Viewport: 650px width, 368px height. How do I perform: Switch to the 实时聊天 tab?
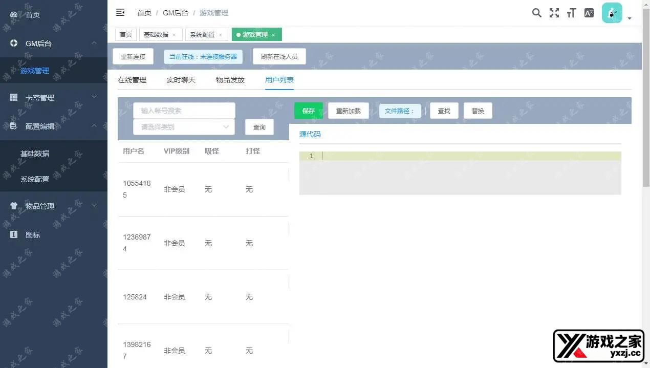pos(181,80)
